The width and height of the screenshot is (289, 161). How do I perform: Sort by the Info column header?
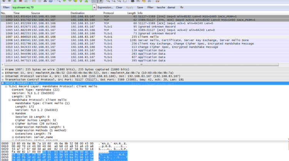(140, 13)
